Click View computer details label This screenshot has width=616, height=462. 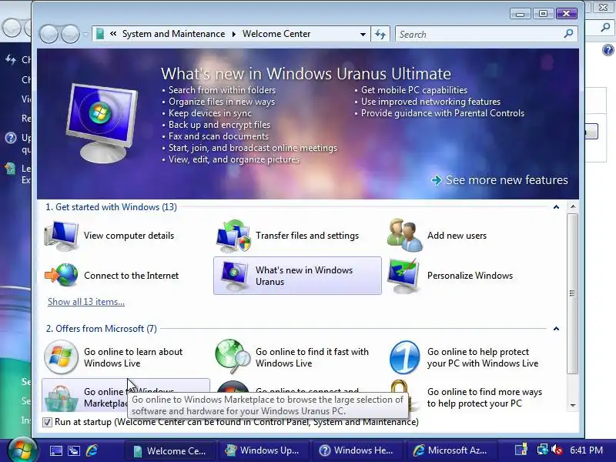(x=129, y=236)
